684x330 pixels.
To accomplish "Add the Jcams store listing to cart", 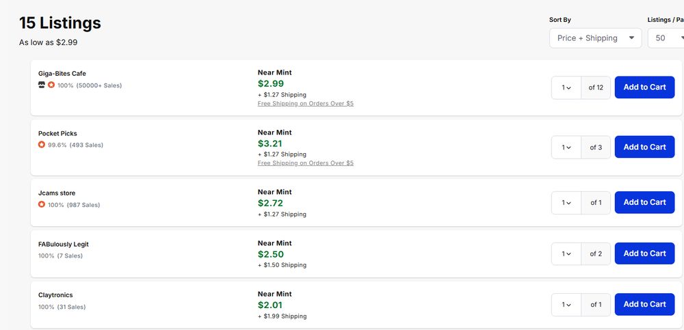I will (x=644, y=202).
